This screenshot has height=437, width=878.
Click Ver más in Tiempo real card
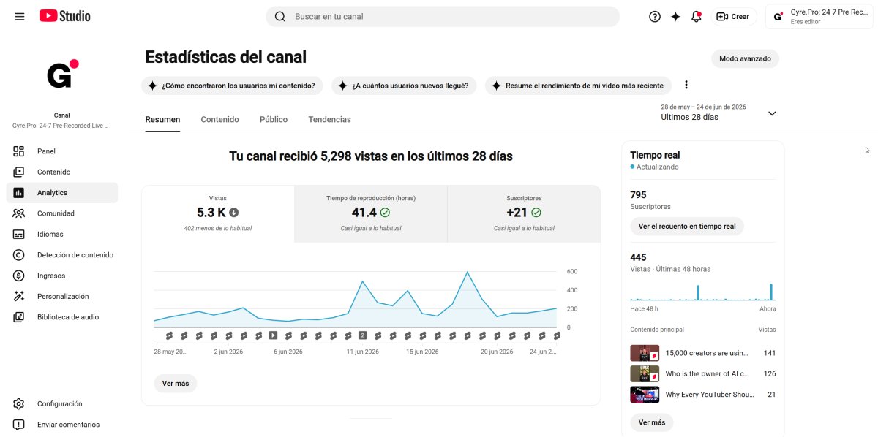(x=652, y=422)
